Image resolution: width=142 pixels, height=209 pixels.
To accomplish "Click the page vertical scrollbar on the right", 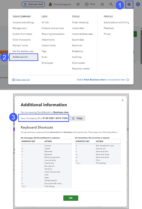I will pos(141,47).
